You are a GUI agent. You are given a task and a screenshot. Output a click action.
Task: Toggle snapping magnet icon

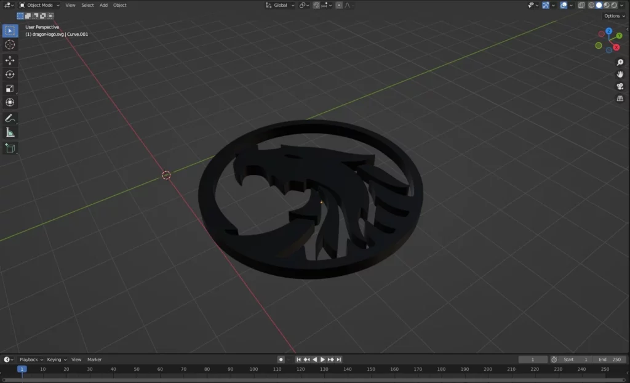coord(317,5)
